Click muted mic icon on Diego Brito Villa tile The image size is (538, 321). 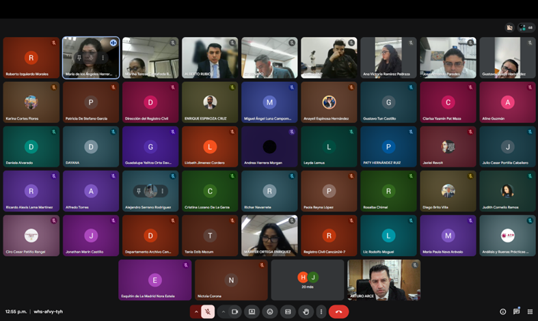click(x=470, y=176)
